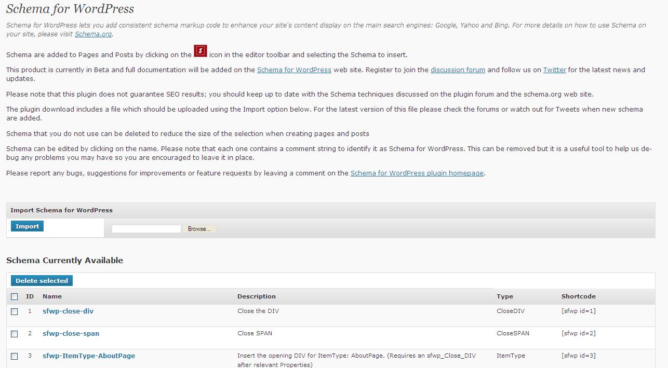Click the Browse... file button
The height and width of the screenshot is (368, 668).
[x=199, y=229]
